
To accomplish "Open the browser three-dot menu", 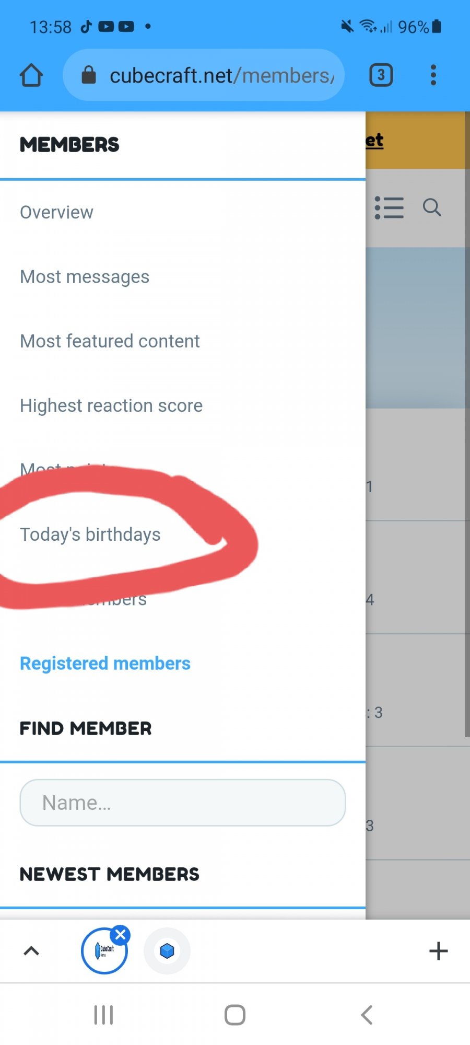I will click(433, 75).
